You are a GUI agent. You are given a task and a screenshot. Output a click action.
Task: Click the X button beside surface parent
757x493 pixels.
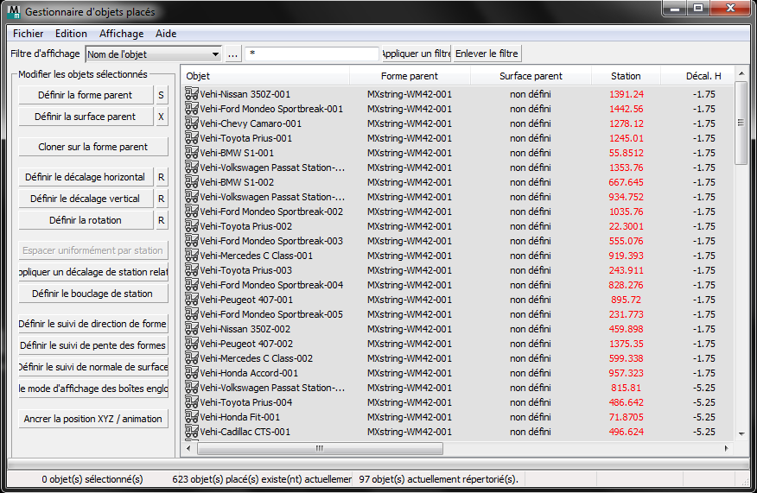(x=162, y=117)
